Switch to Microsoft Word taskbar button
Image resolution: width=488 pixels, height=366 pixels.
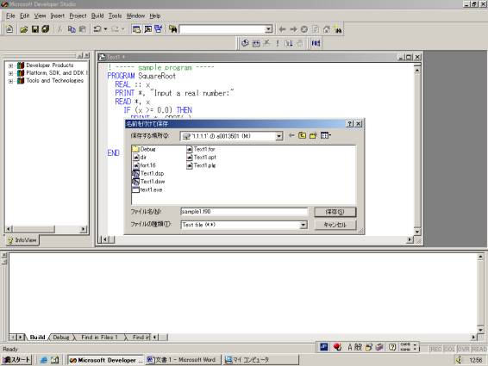pyautogui.click(x=183, y=360)
